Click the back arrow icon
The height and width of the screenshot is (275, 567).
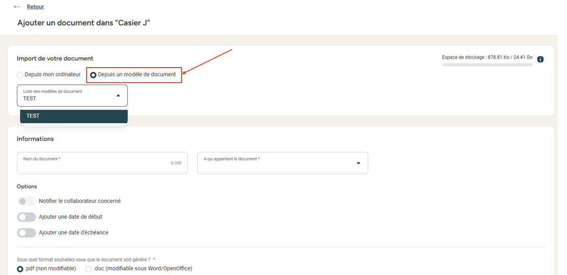click(x=17, y=7)
